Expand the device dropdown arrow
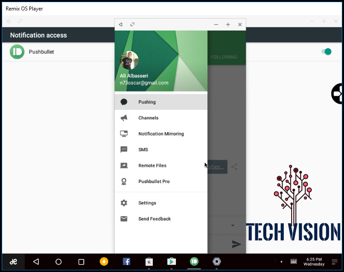344x272 pixels. (233, 225)
